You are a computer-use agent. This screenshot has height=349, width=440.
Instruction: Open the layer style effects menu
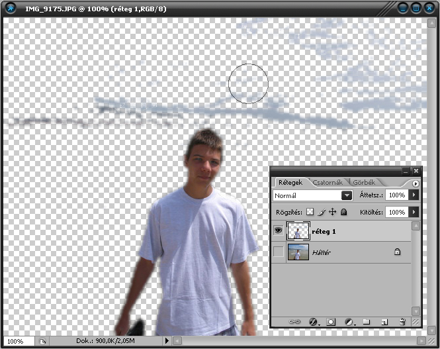click(x=314, y=322)
